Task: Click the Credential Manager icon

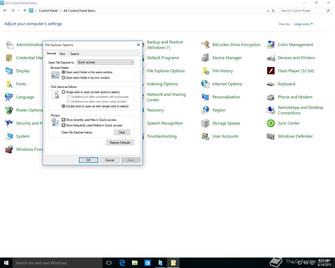Action: coord(9,58)
